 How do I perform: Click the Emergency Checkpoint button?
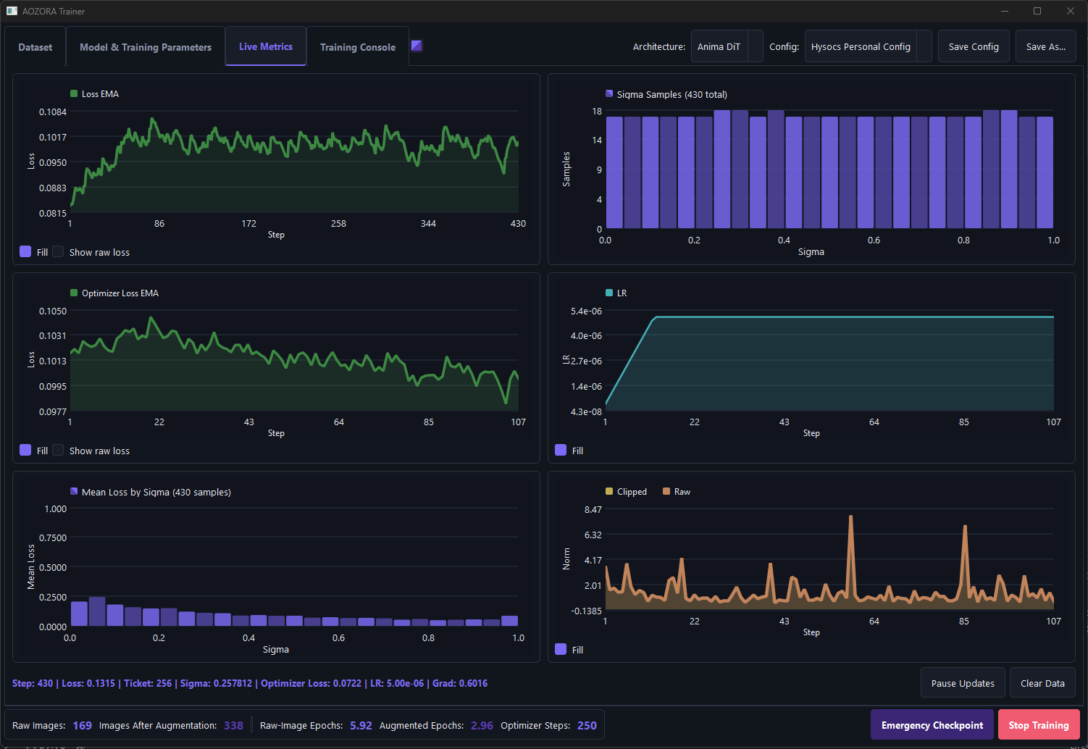pyautogui.click(x=932, y=725)
